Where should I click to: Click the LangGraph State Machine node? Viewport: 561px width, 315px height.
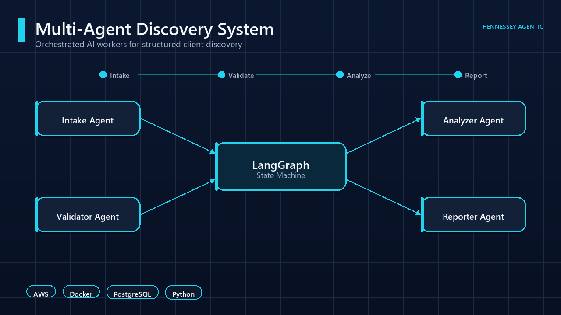280,167
